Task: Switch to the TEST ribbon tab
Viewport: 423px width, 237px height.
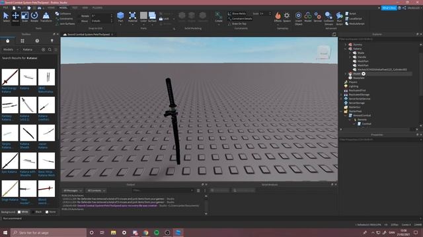Action: tap(75, 8)
